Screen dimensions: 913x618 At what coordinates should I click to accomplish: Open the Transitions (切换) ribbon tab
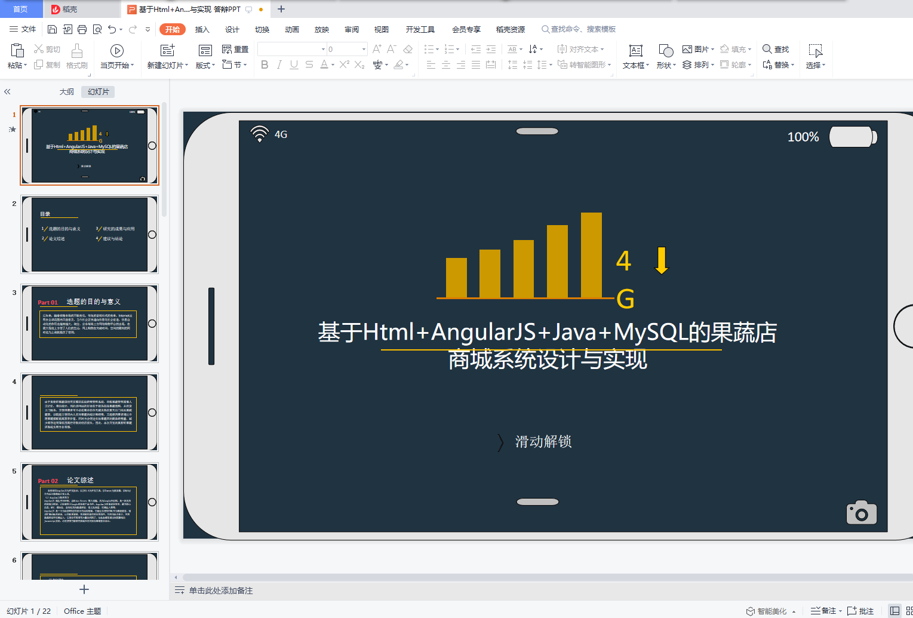262,29
